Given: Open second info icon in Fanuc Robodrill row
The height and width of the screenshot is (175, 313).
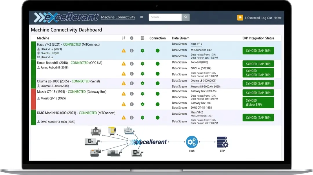Looking at the screenshot, I should [132, 74].
